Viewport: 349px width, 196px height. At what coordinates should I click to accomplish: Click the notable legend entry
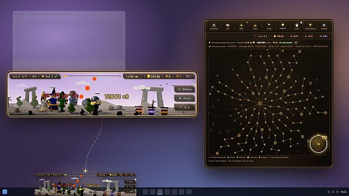[x=263, y=157]
